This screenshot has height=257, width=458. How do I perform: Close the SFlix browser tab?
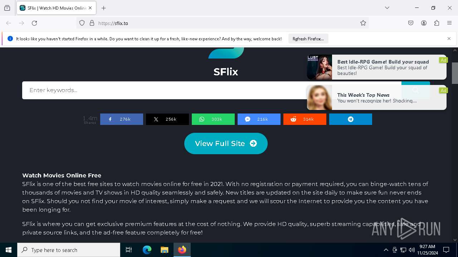pyautogui.click(x=90, y=8)
